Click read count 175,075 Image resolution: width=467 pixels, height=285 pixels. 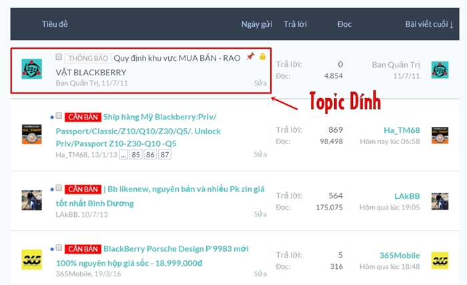coord(330,207)
